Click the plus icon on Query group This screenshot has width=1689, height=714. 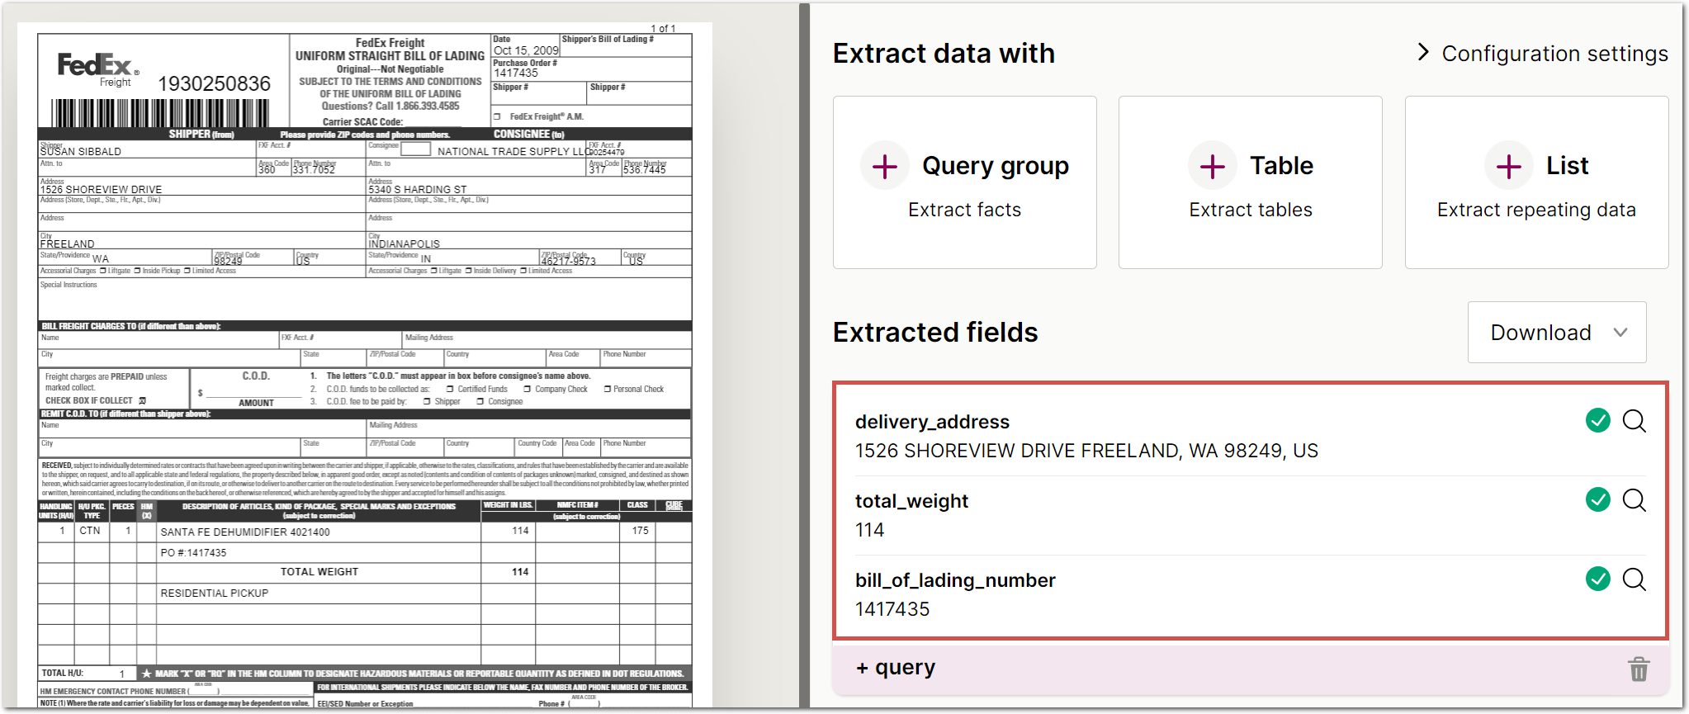pyautogui.click(x=885, y=166)
